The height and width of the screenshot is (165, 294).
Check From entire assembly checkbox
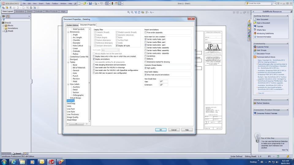[x=145, y=33]
